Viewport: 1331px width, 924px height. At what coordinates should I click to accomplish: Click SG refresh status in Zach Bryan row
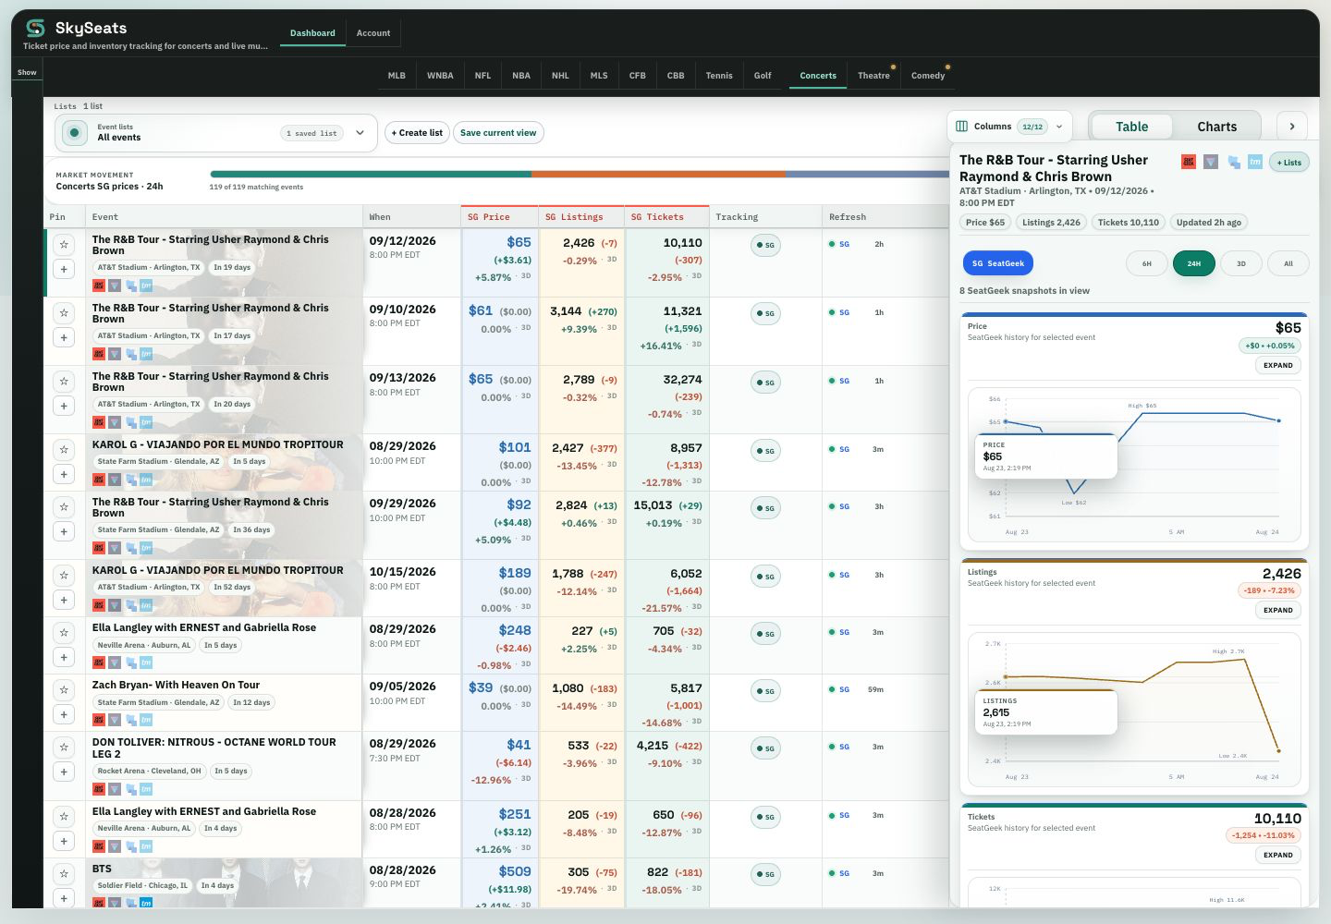pyautogui.click(x=839, y=689)
